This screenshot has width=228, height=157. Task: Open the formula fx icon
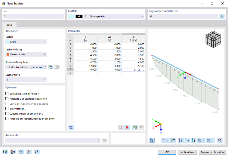pyautogui.click(x=37, y=152)
